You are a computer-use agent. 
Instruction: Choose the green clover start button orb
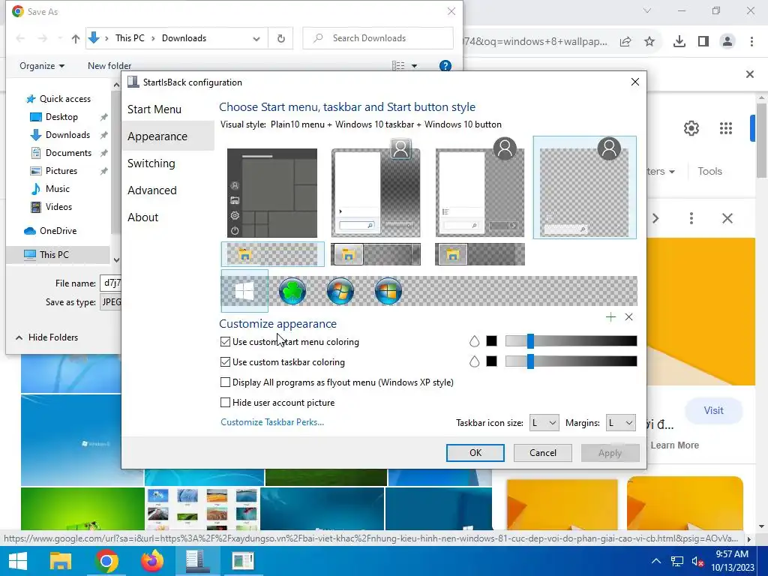point(292,291)
